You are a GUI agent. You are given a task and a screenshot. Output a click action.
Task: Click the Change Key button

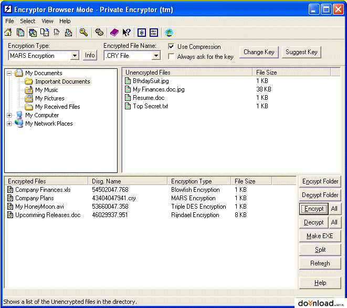[259, 52]
